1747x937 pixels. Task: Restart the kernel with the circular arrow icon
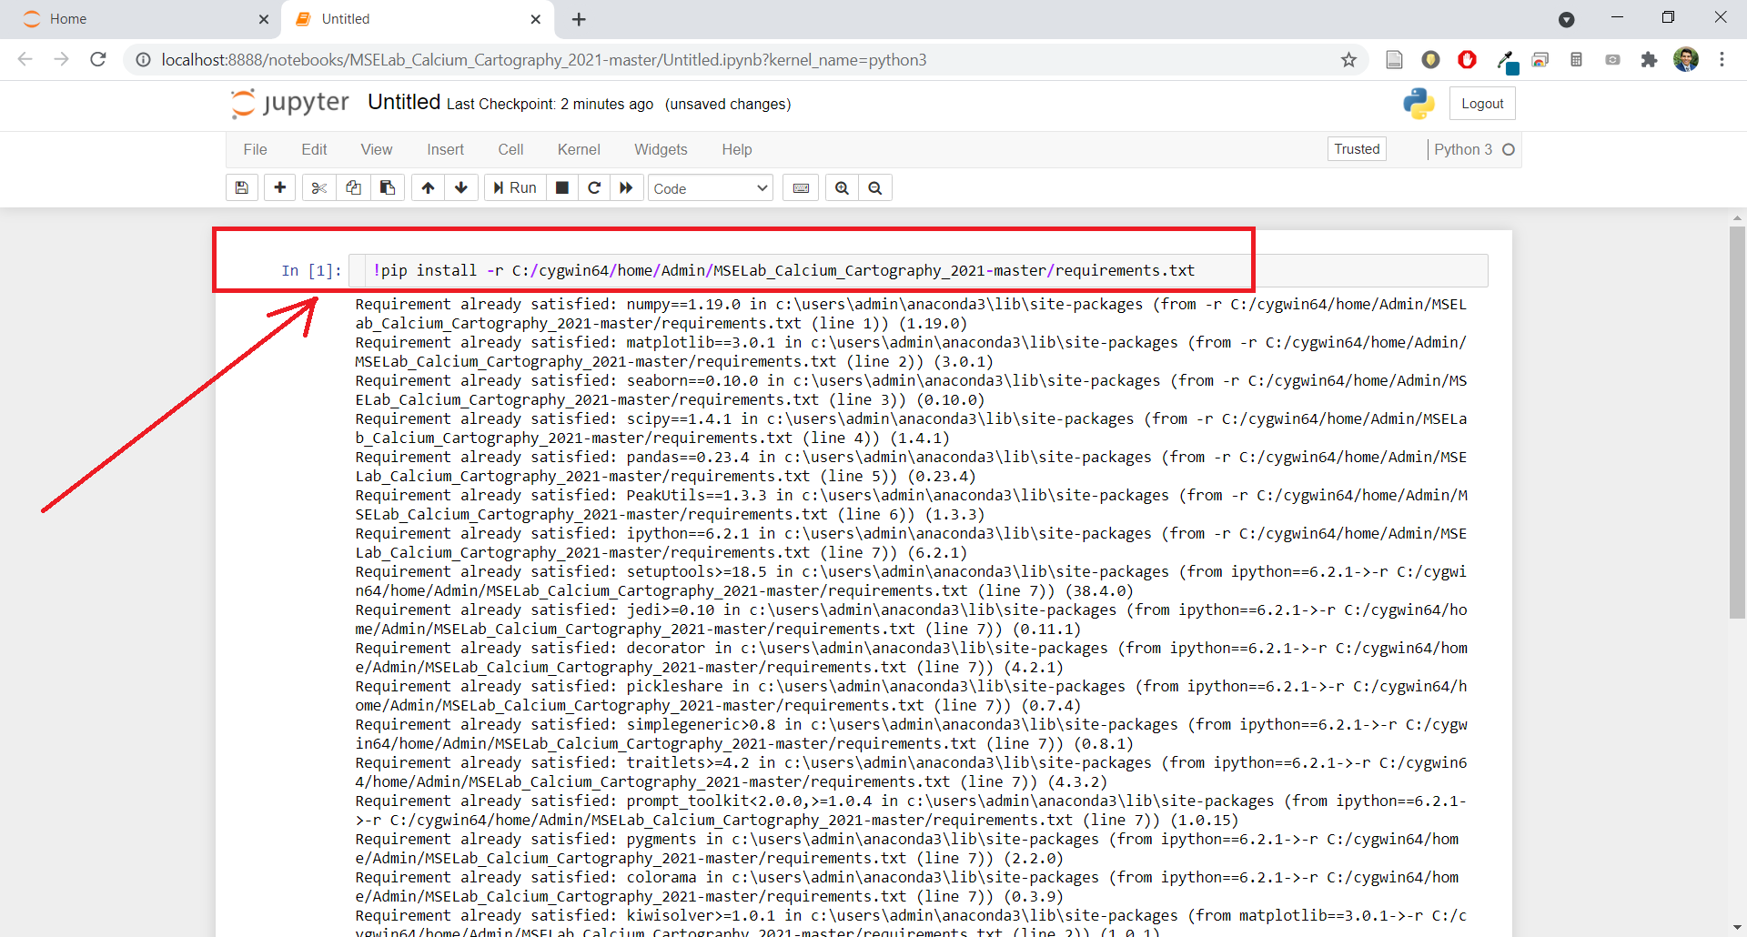tap(594, 187)
